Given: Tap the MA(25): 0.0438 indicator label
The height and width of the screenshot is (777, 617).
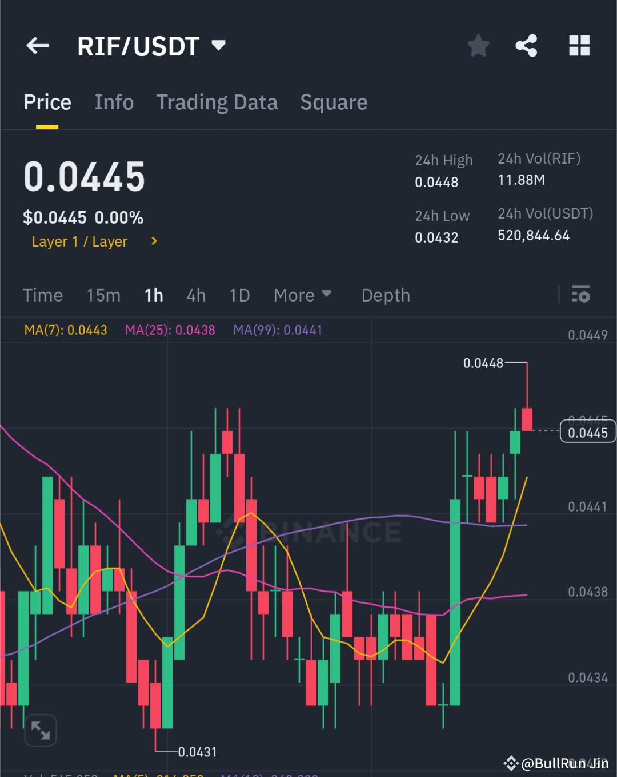Looking at the screenshot, I should point(170,330).
